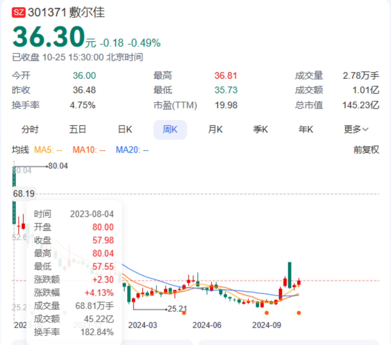Click the MA5 moving average label
Viewport: 391px width, 345px height.
click(48, 150)
